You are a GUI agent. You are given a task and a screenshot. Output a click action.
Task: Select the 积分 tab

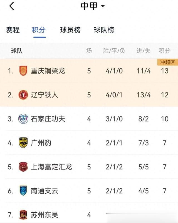pos(39,30)
